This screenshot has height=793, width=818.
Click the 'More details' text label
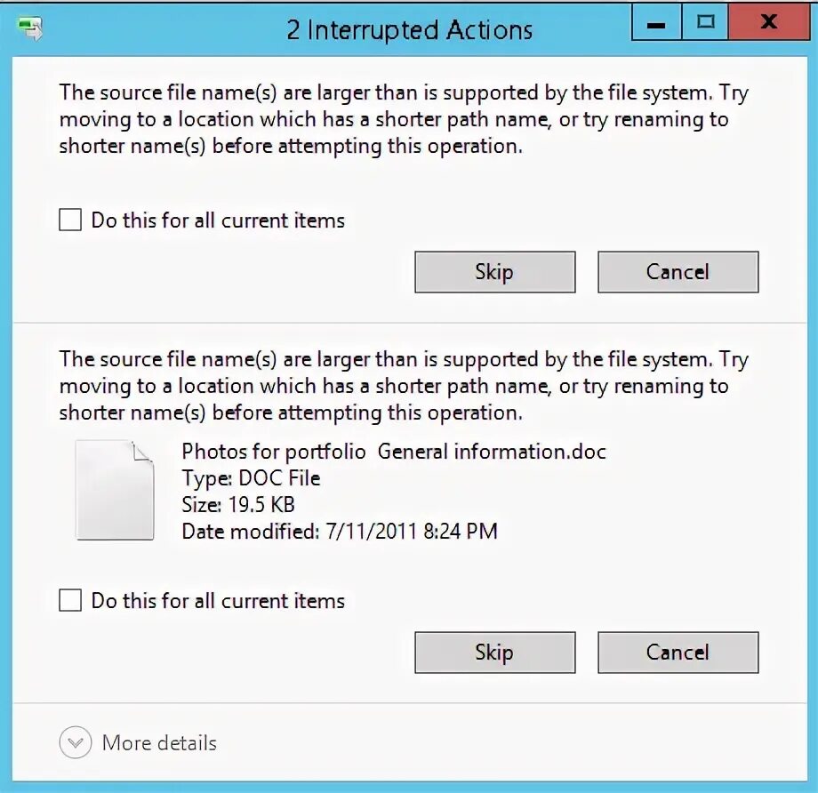coord(159,742)
